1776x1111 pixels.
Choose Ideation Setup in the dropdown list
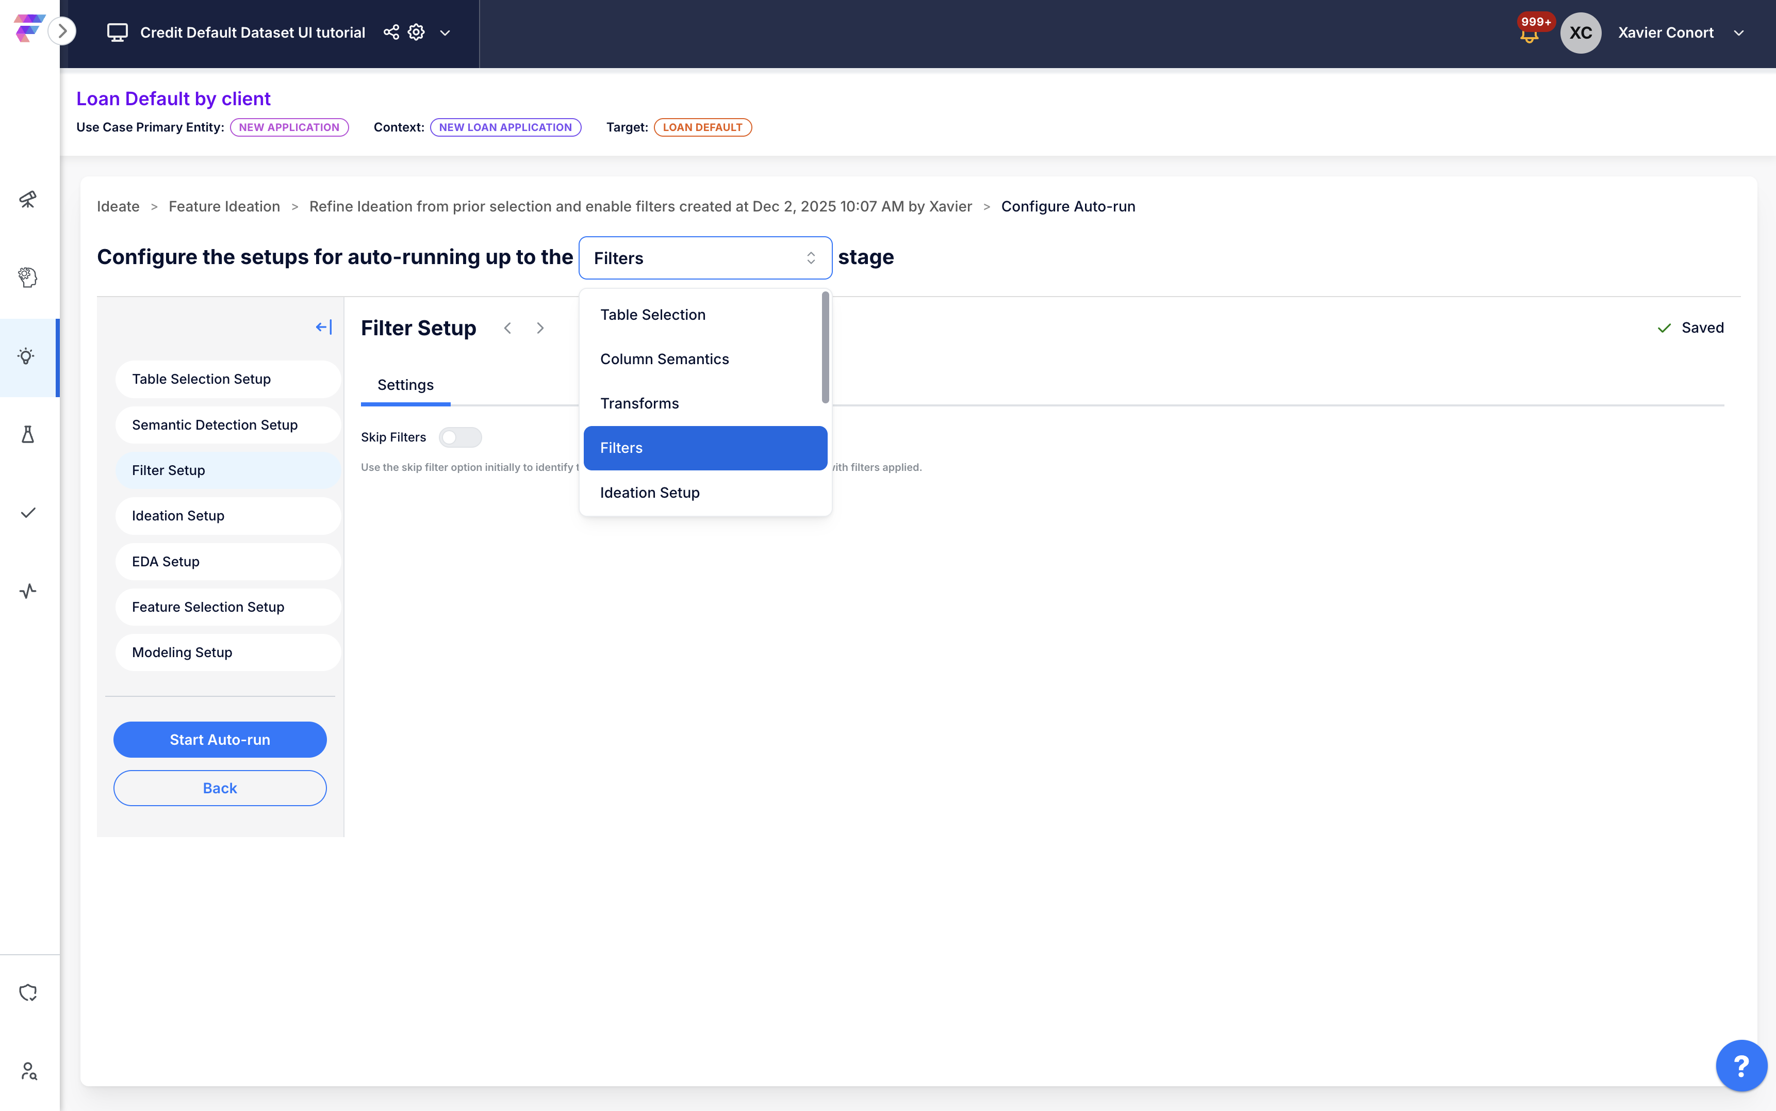point(649,492)
